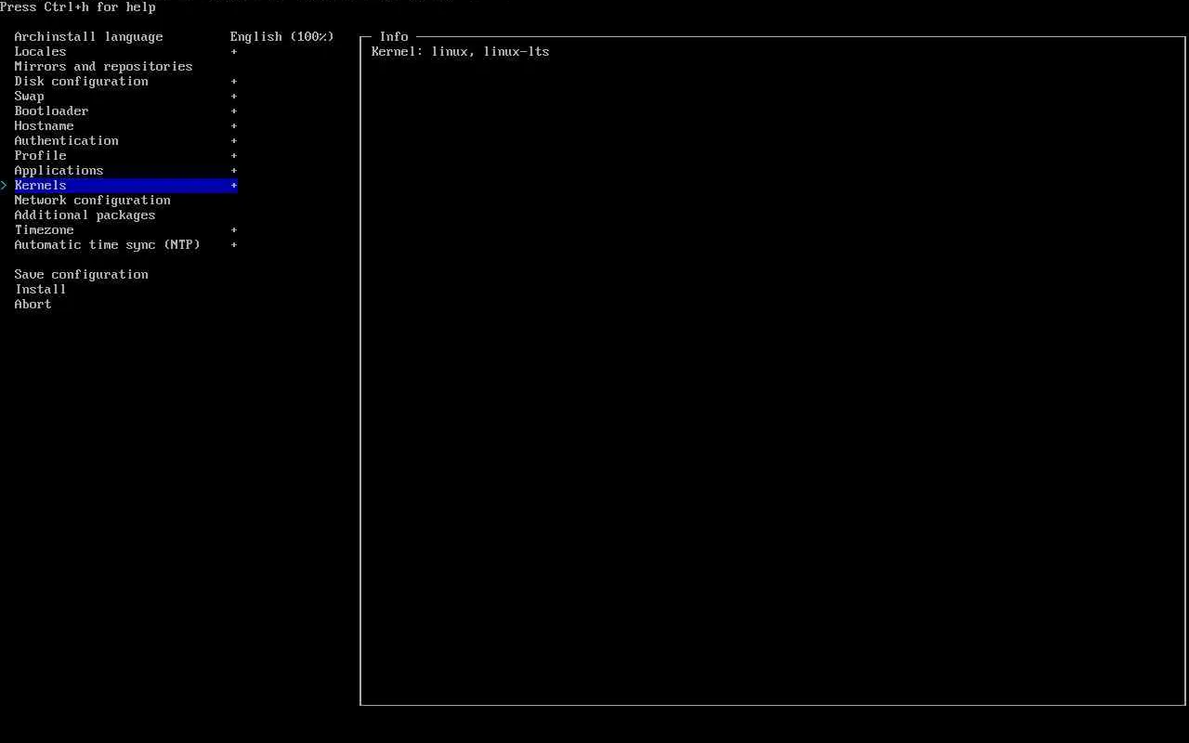
Task: Click the plus marker beside Locales
Action: 233,51
